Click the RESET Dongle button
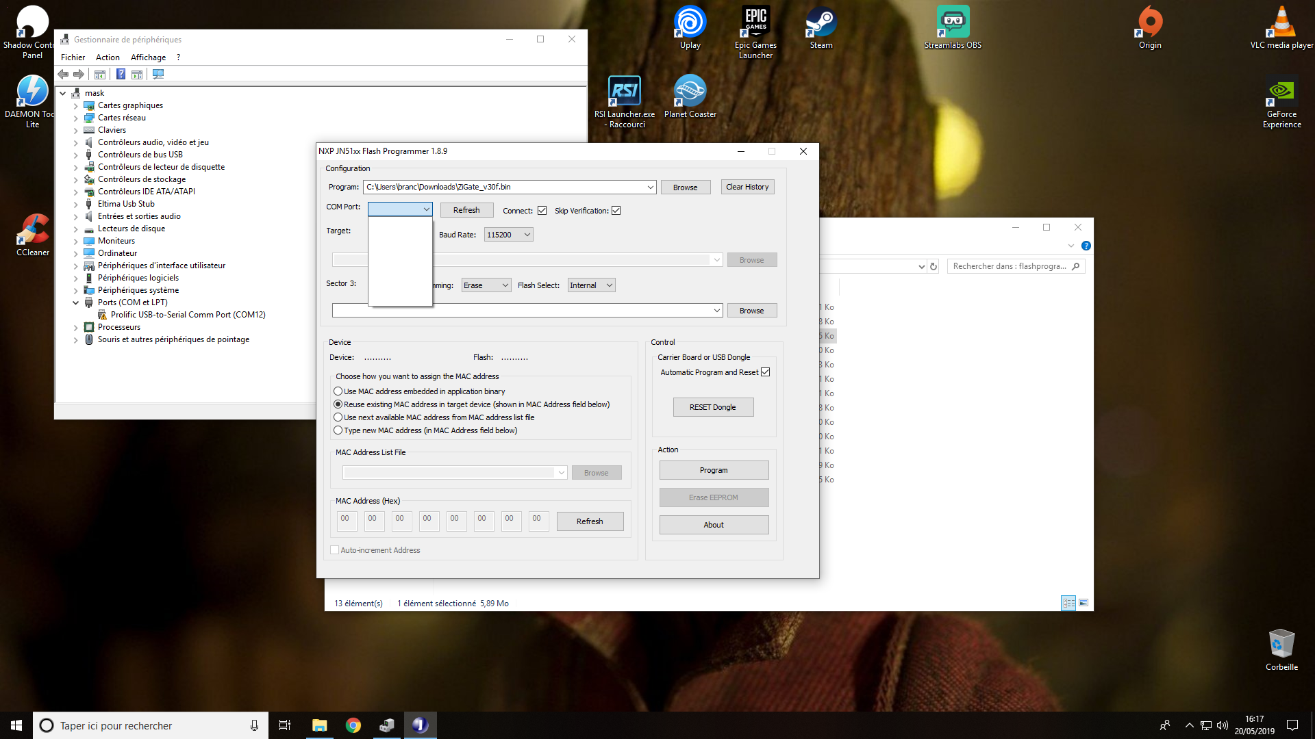Screen dimensions: 1315x739 point(712,407)
